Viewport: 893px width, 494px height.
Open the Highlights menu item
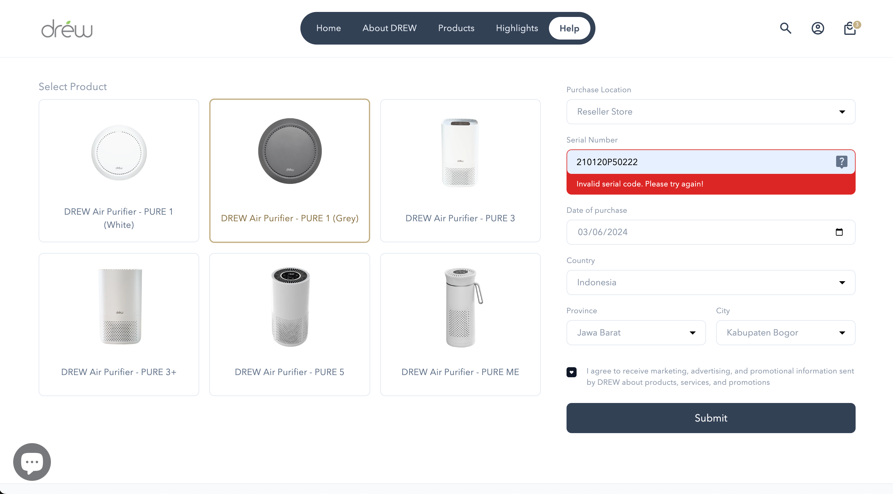pos(517,28)
